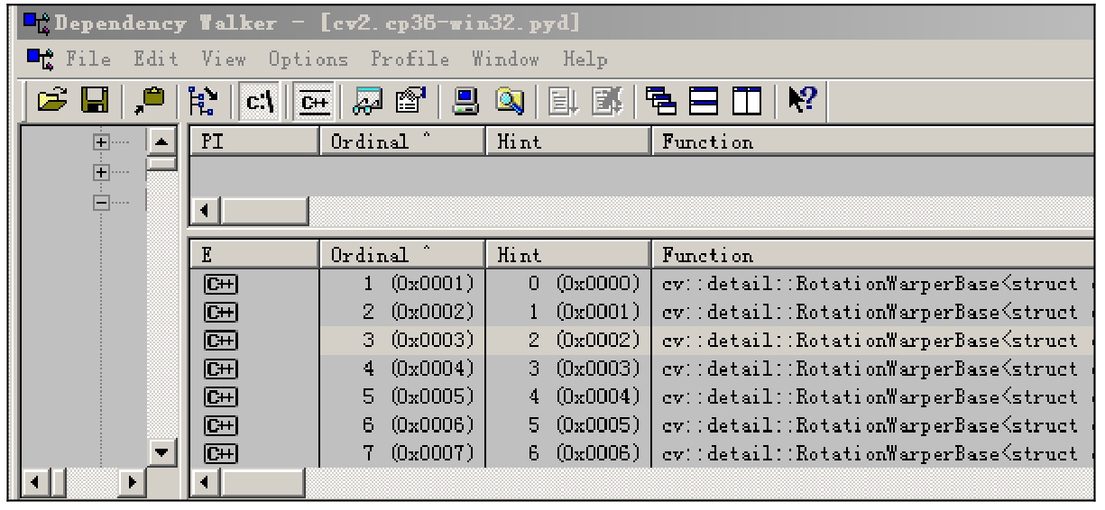Sort imports by the PI column header

coord(253,141)
